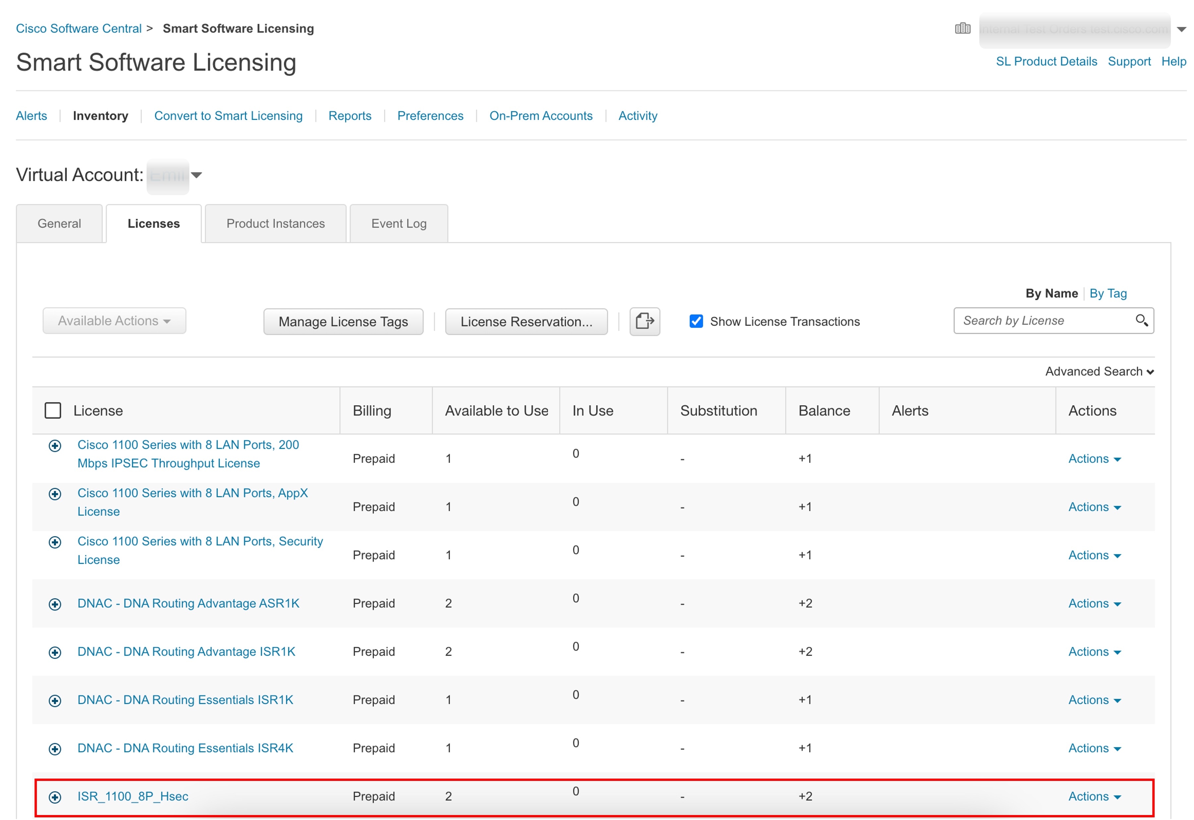The height and width of the screenshot is (820, 1194).
Task: Follow the Cisco Software Central breadcrumb link
Action: coord(79,28)
